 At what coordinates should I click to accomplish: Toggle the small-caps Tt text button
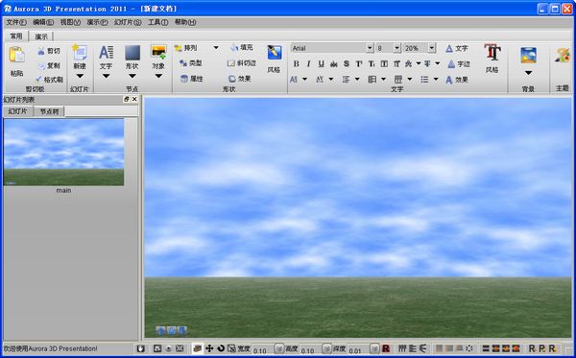[x=372, y=64]
